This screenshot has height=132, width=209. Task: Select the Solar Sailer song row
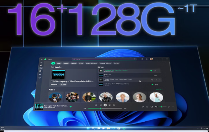(x=130, y=84)
